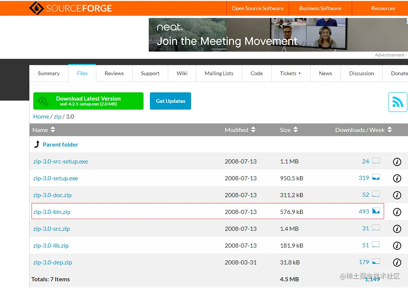Download zip-3.0-dep.zip file
Viewport: 408px width, 288px height.
pyautogui.click(x=52, y=263)
